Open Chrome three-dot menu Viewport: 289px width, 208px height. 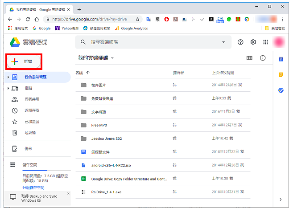point(283,19)
